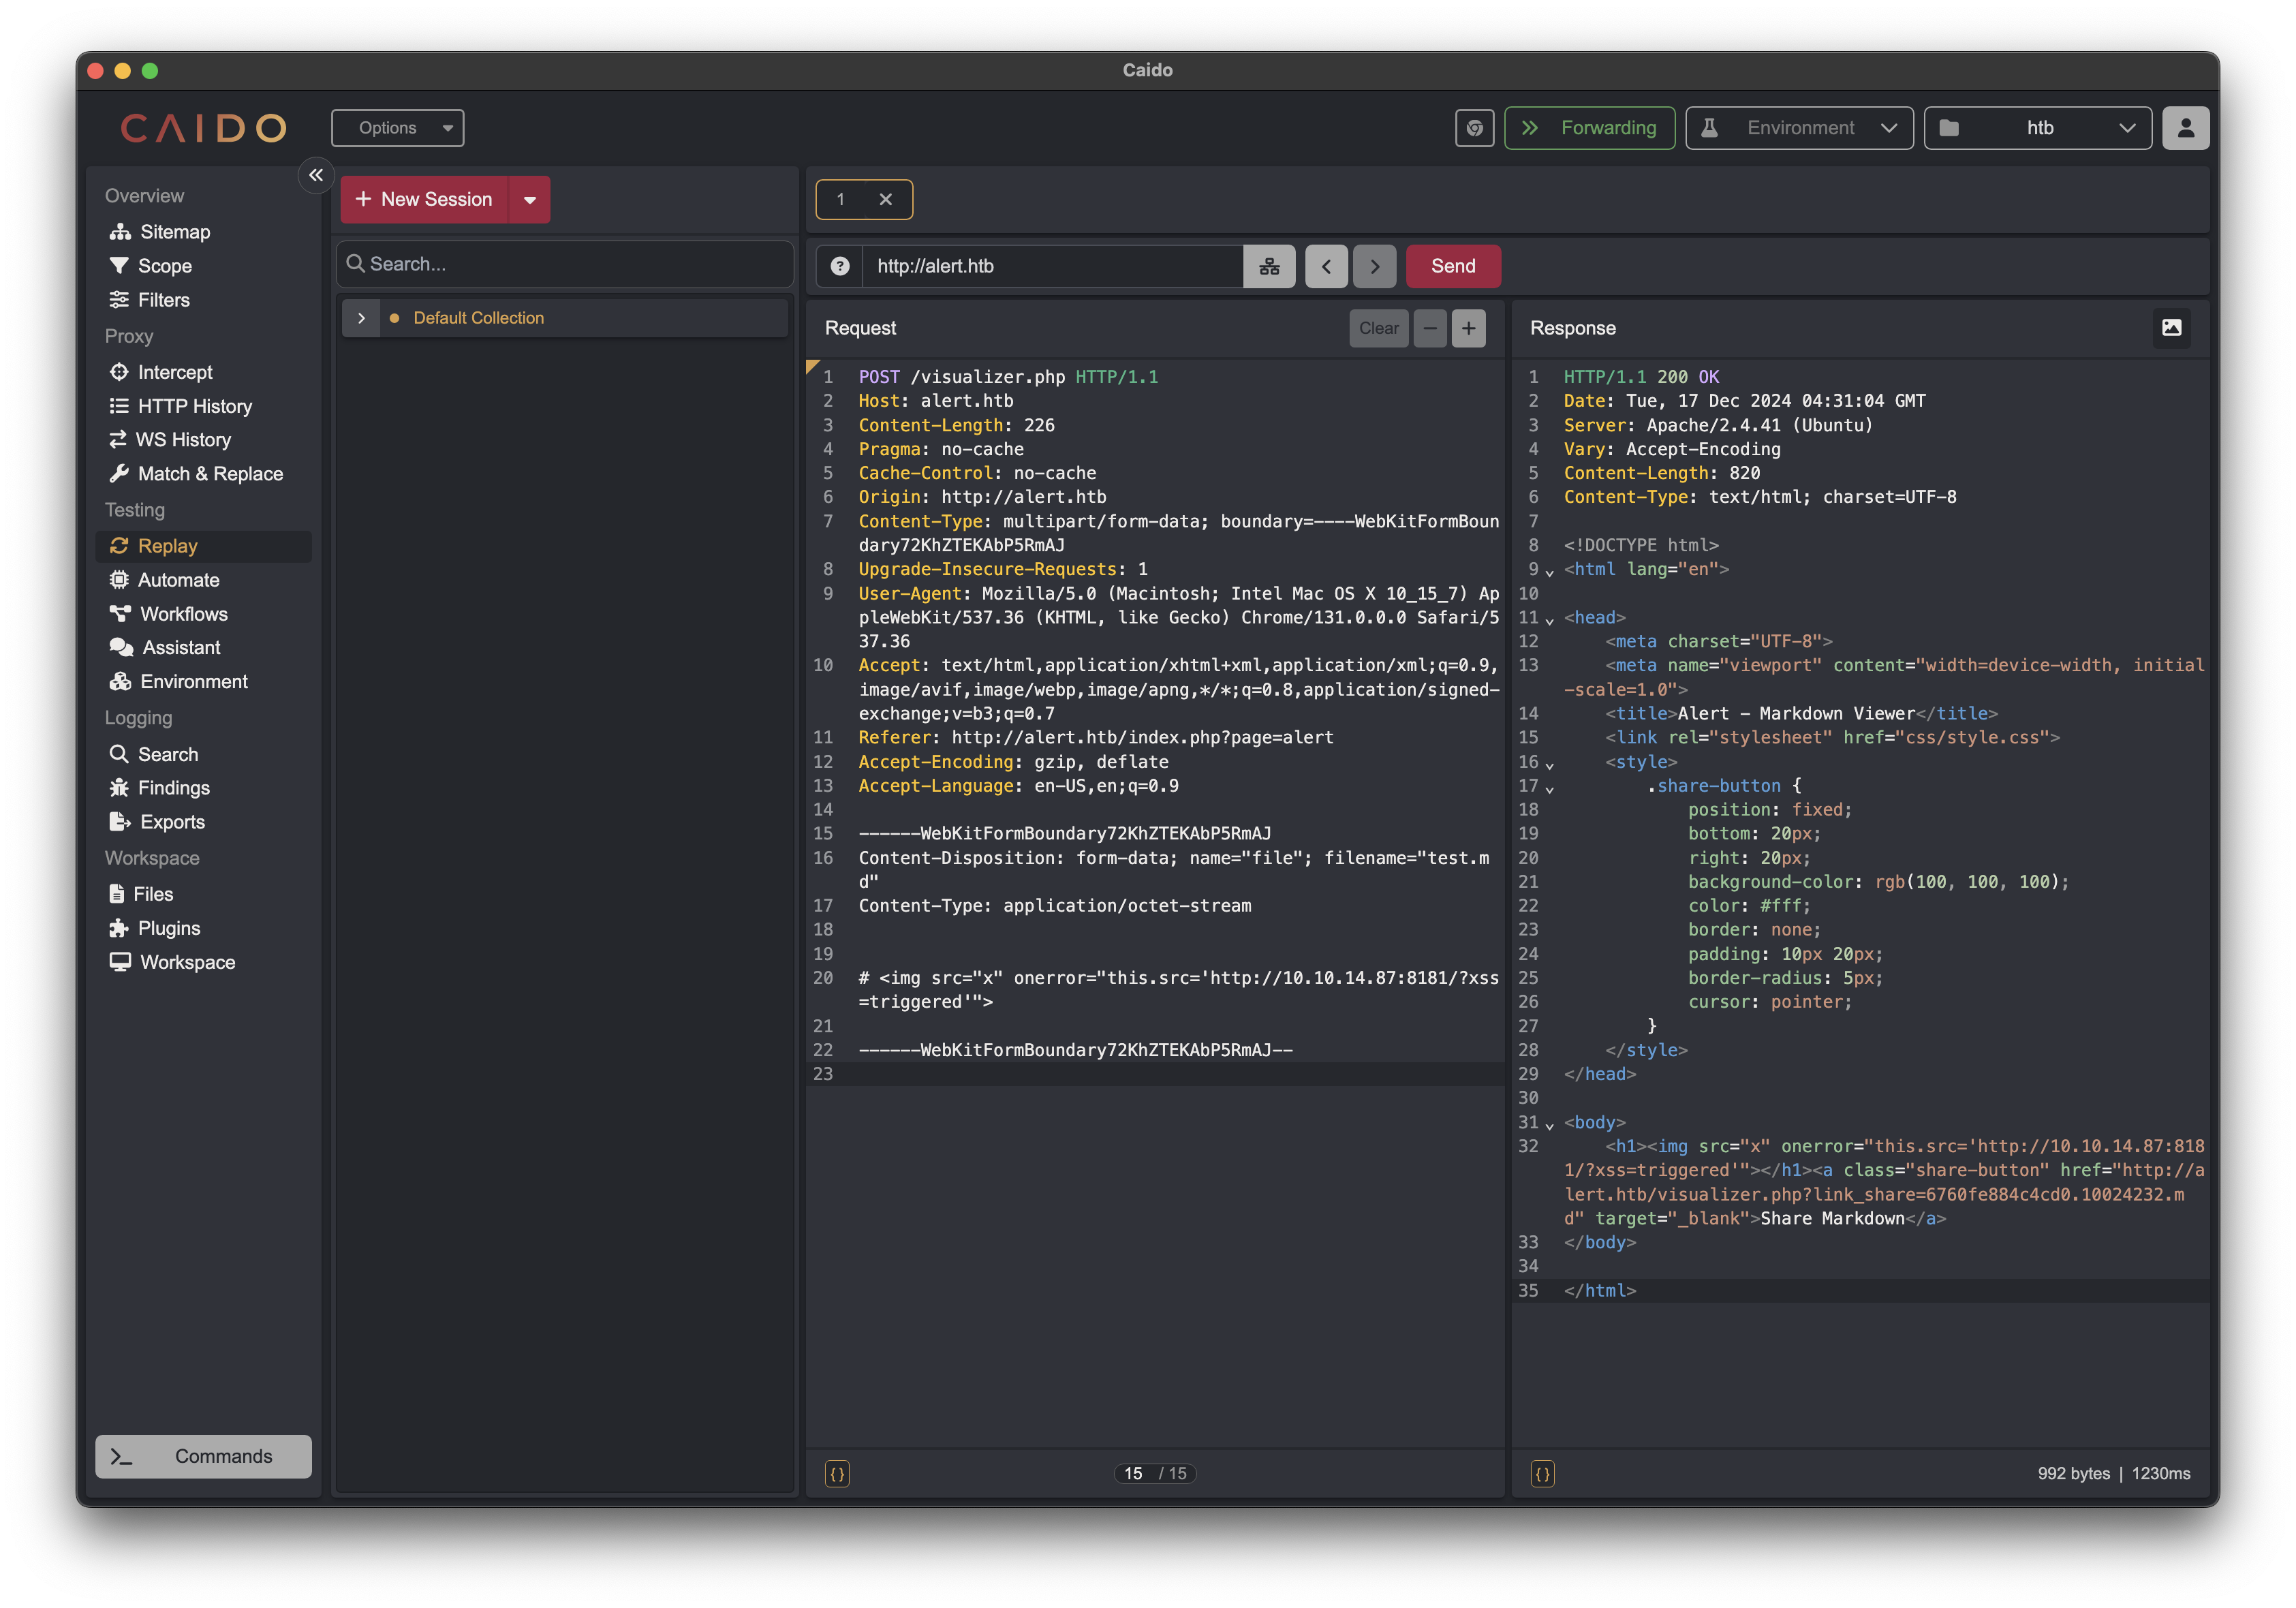This screenshot has height=1608, width=2296.
Task: Click the Clear button in Request
Action: click(x=1378, y=328)
